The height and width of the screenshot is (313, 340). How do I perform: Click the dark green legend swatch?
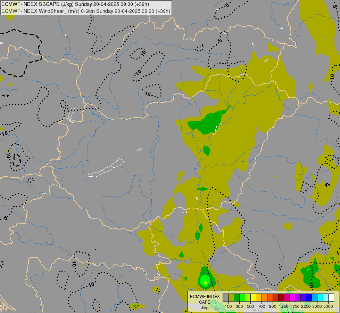click(237, 297)
